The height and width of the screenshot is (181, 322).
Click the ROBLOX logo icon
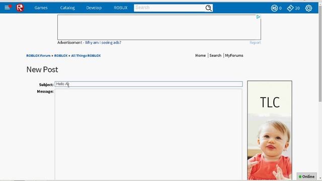click(x=20, y=8)
